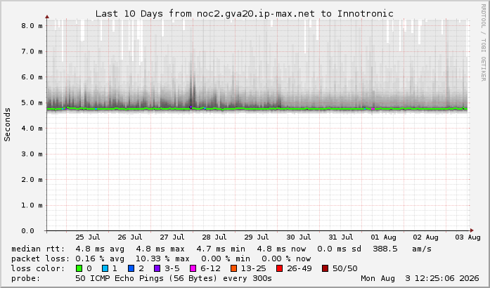This screenshot has height=288, width=490.
Task: Click the '50 ICMP Echo Pings' probe description
Action: (120, 278)
